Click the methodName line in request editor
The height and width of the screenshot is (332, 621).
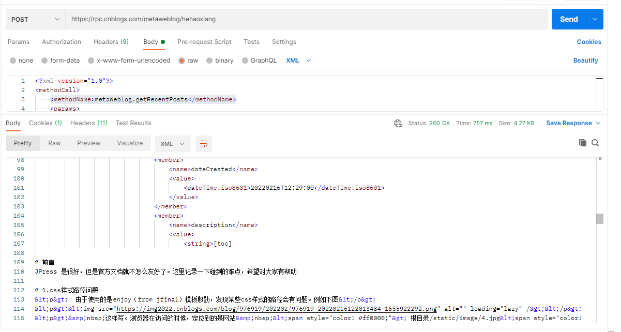pos(143,99)
